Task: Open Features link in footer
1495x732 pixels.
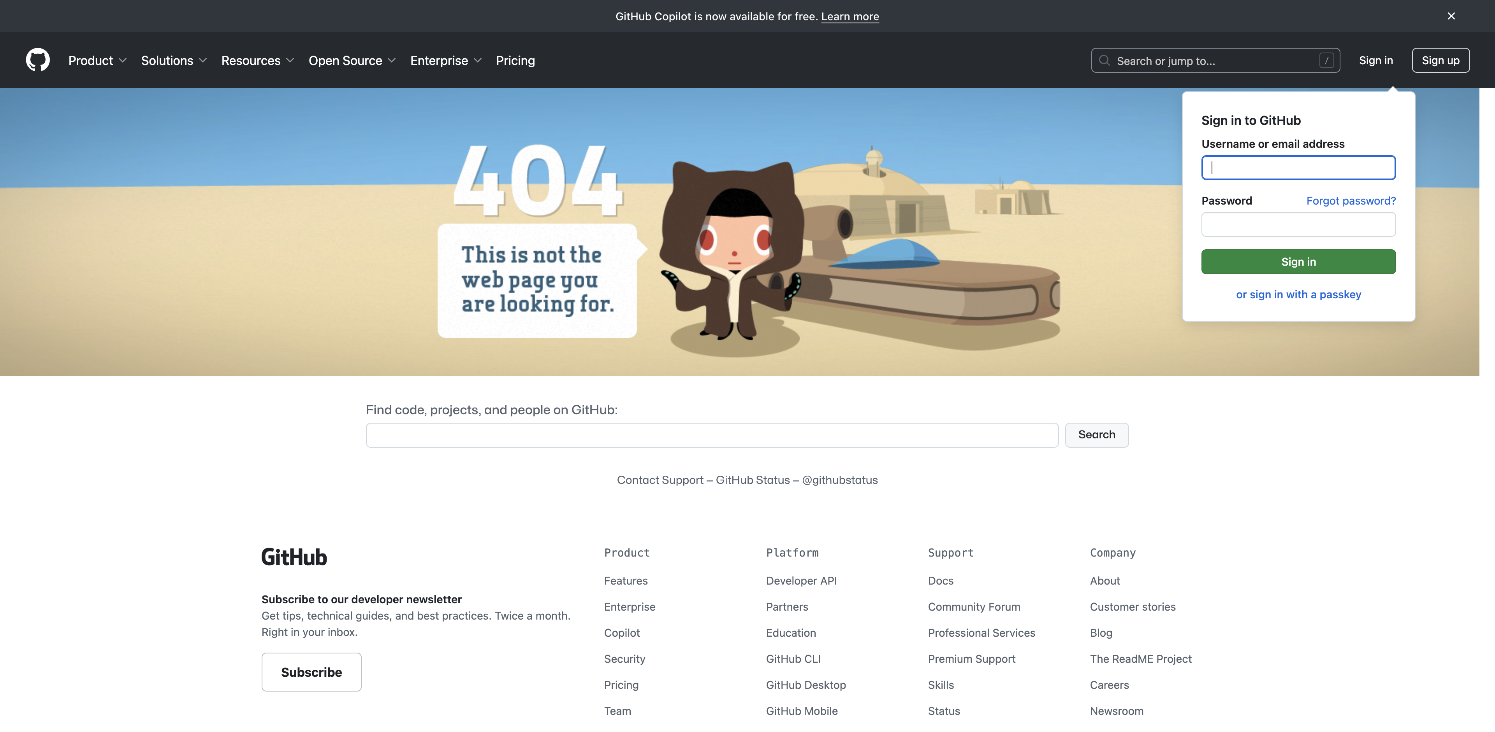Action: [626, 581]
